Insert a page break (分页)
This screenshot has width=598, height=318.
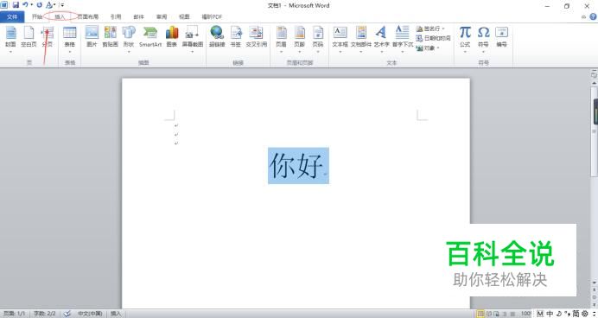click(47, 37)
